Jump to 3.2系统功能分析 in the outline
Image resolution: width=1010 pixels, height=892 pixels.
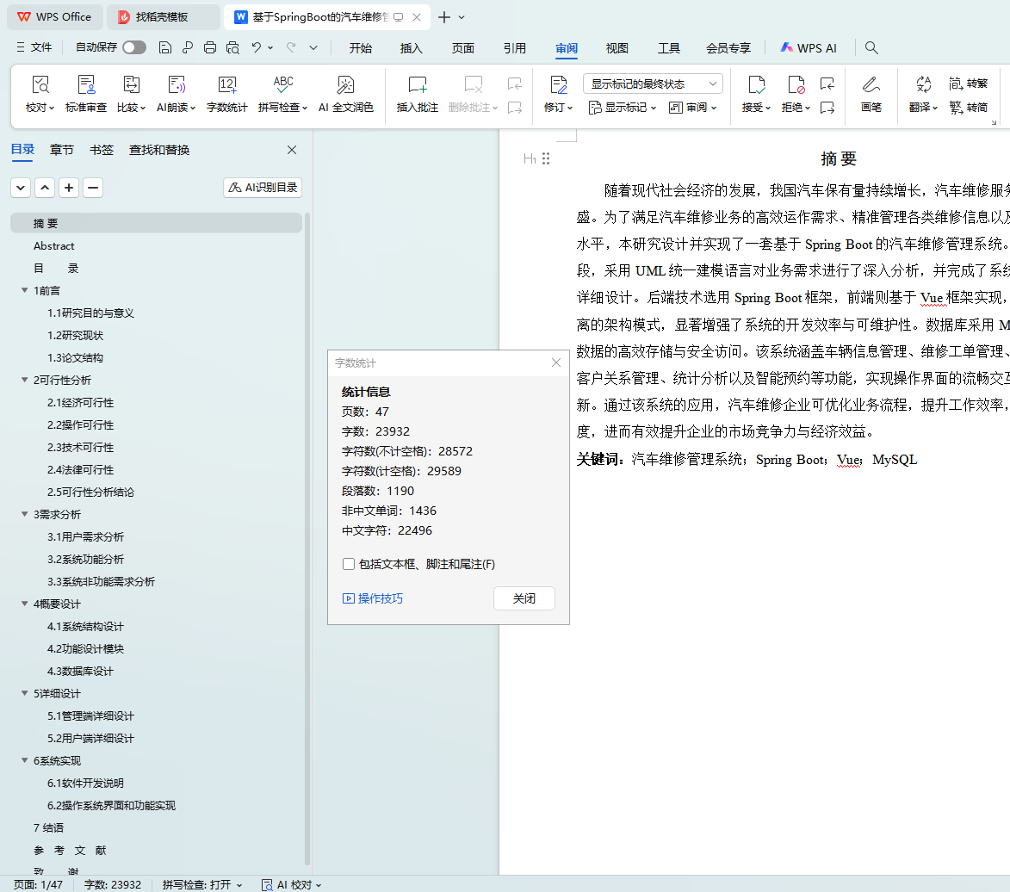tap(85, 559)
